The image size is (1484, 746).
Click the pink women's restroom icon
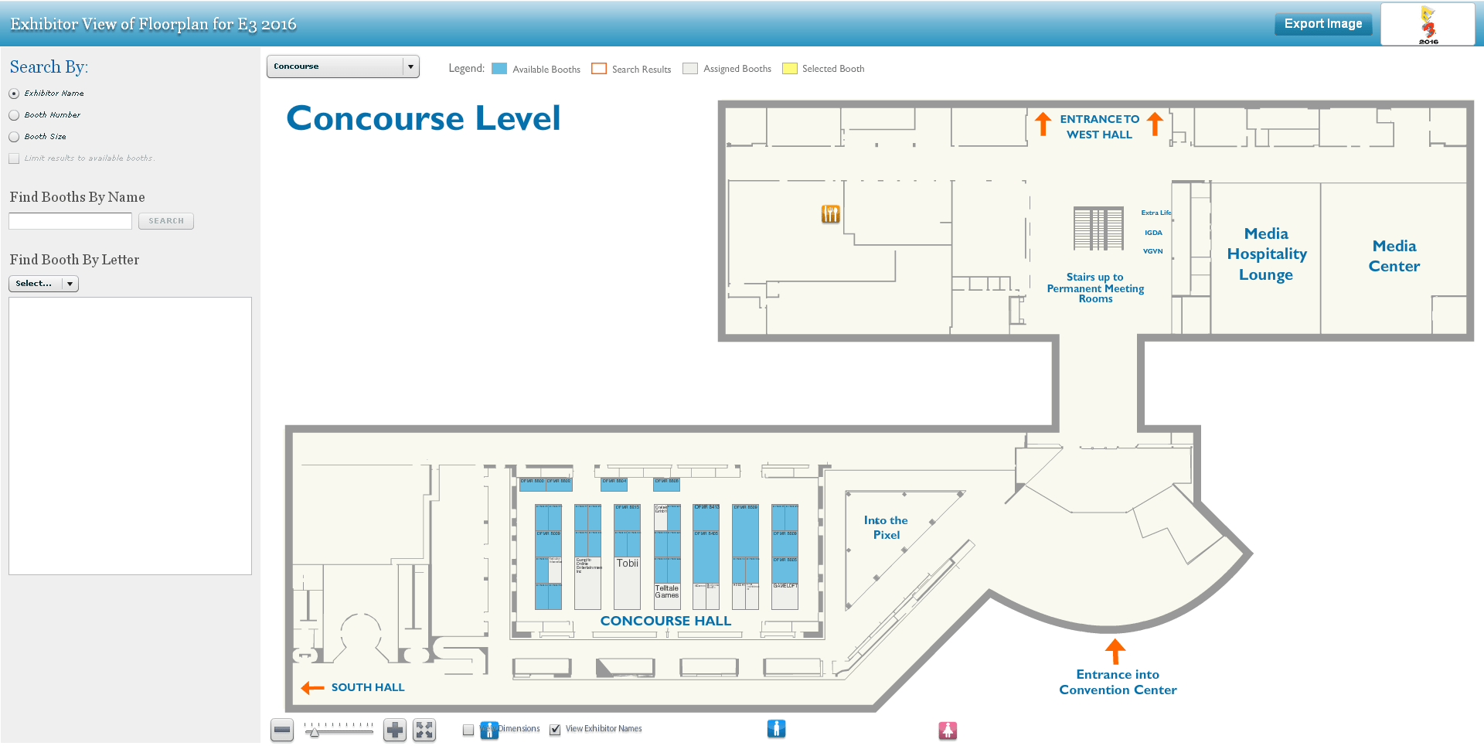(948, 730)
